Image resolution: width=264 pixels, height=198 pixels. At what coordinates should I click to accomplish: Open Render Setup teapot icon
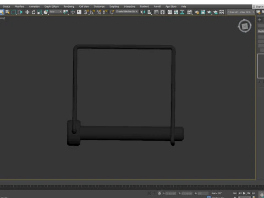pyautogui.click(x=197, y=12)
